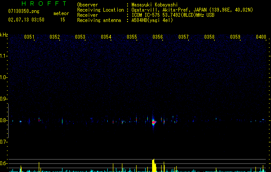Click the HROFFT title text
The width and height of the screenshot is (271, 172).
click(44, 3)
